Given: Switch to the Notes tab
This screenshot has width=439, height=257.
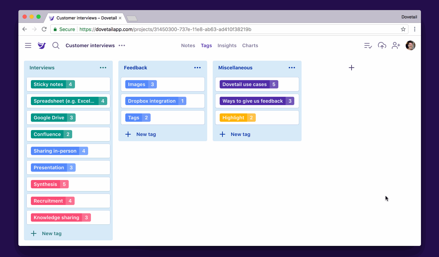Looking at the screenshot, I should click(188, 45).
